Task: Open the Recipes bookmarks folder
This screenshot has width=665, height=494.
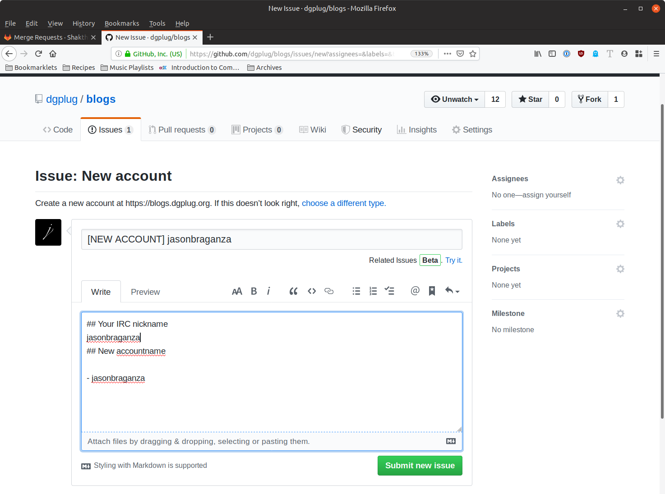Action: coord(79,68)
